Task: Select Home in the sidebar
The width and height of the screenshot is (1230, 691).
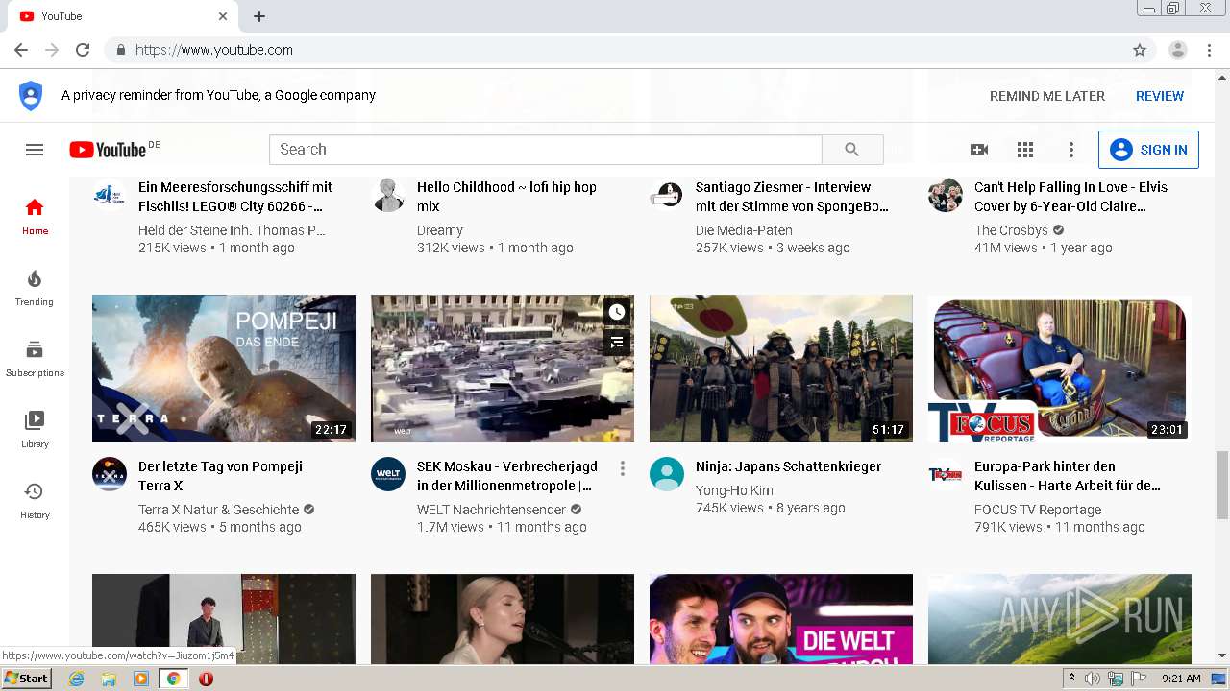Action: [35, 217]
